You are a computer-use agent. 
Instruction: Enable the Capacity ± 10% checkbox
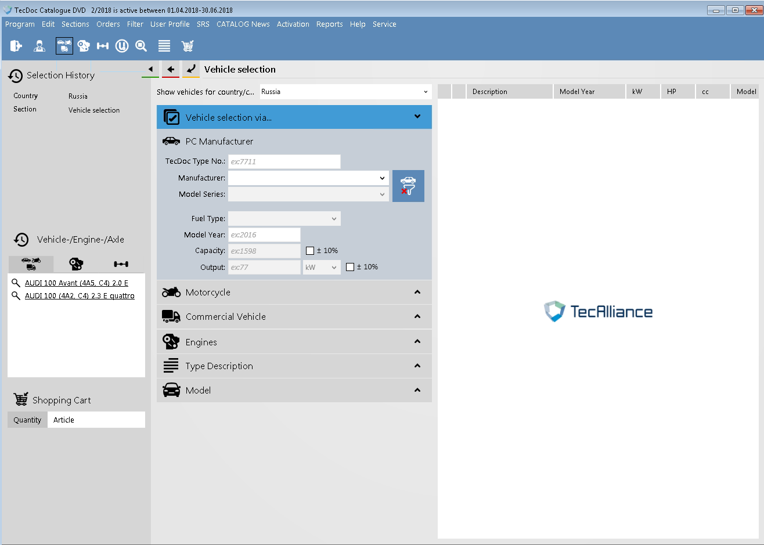[310, 251]
